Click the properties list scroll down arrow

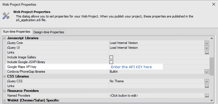pos(211,100)
